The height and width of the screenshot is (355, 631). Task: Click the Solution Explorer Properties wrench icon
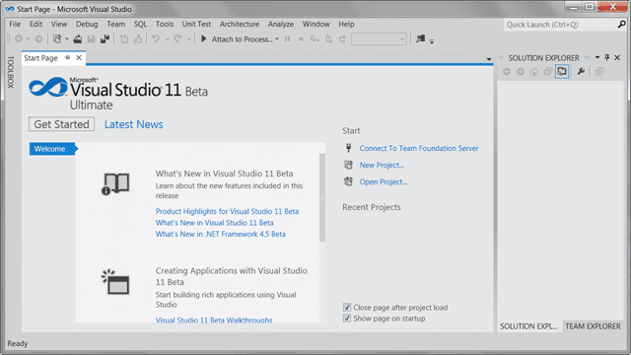581,72
